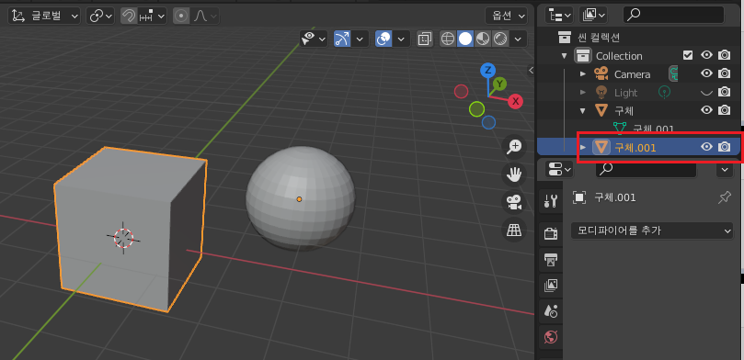Open the outliner editor type menu
The width and height of the screenshot is (744, 360).
[x=559, y=16]
